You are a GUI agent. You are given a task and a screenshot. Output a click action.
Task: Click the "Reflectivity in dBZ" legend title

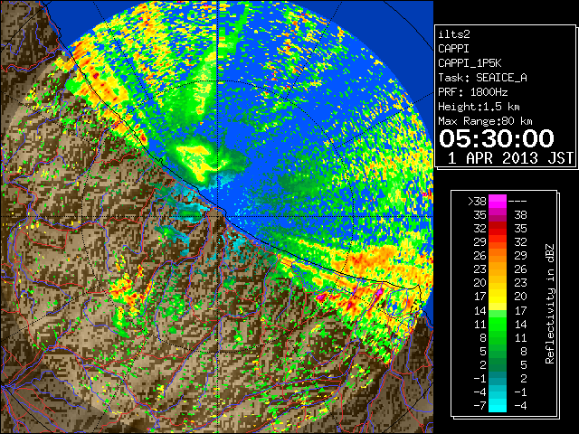point(550,304)
